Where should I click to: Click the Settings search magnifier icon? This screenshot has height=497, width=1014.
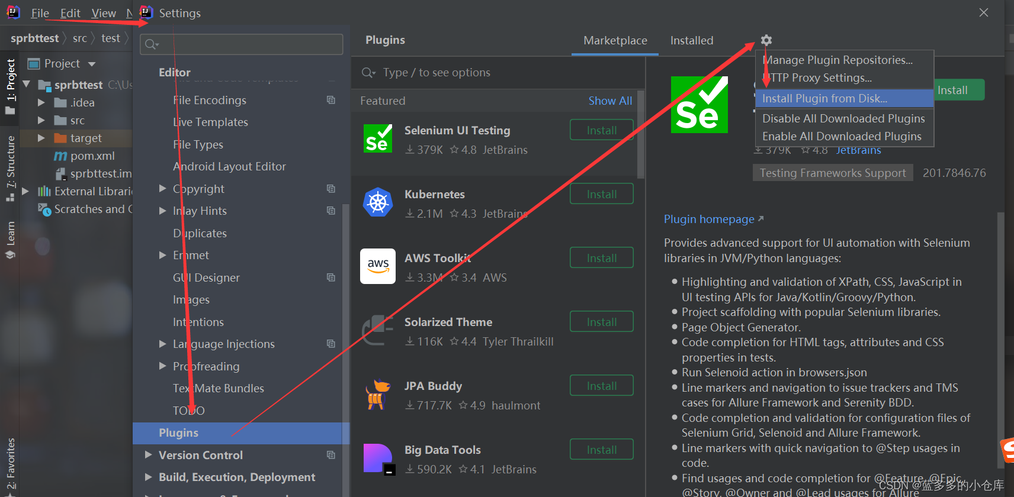click(152, 44)
